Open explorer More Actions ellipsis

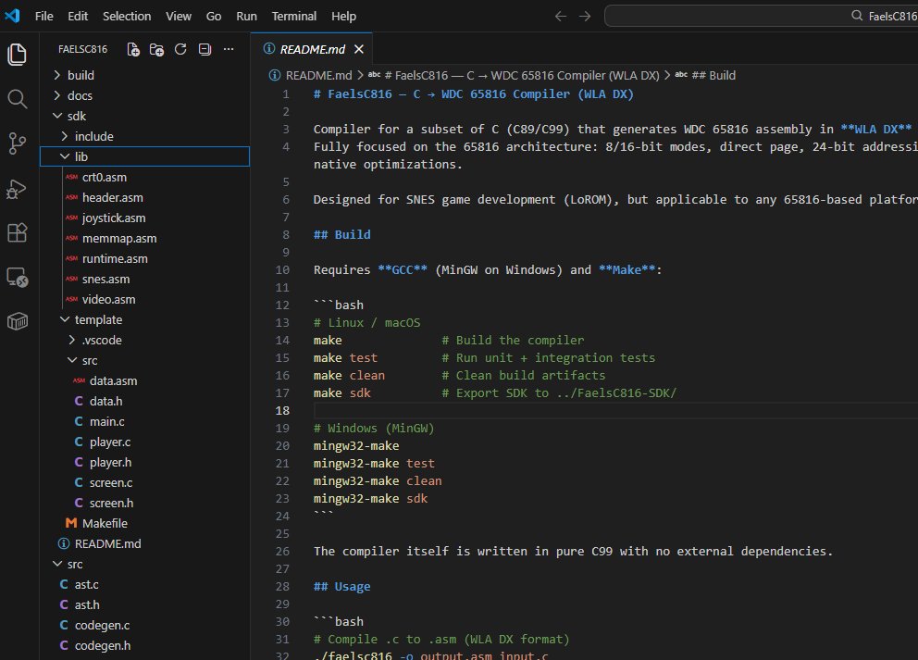tap(229, 49)
